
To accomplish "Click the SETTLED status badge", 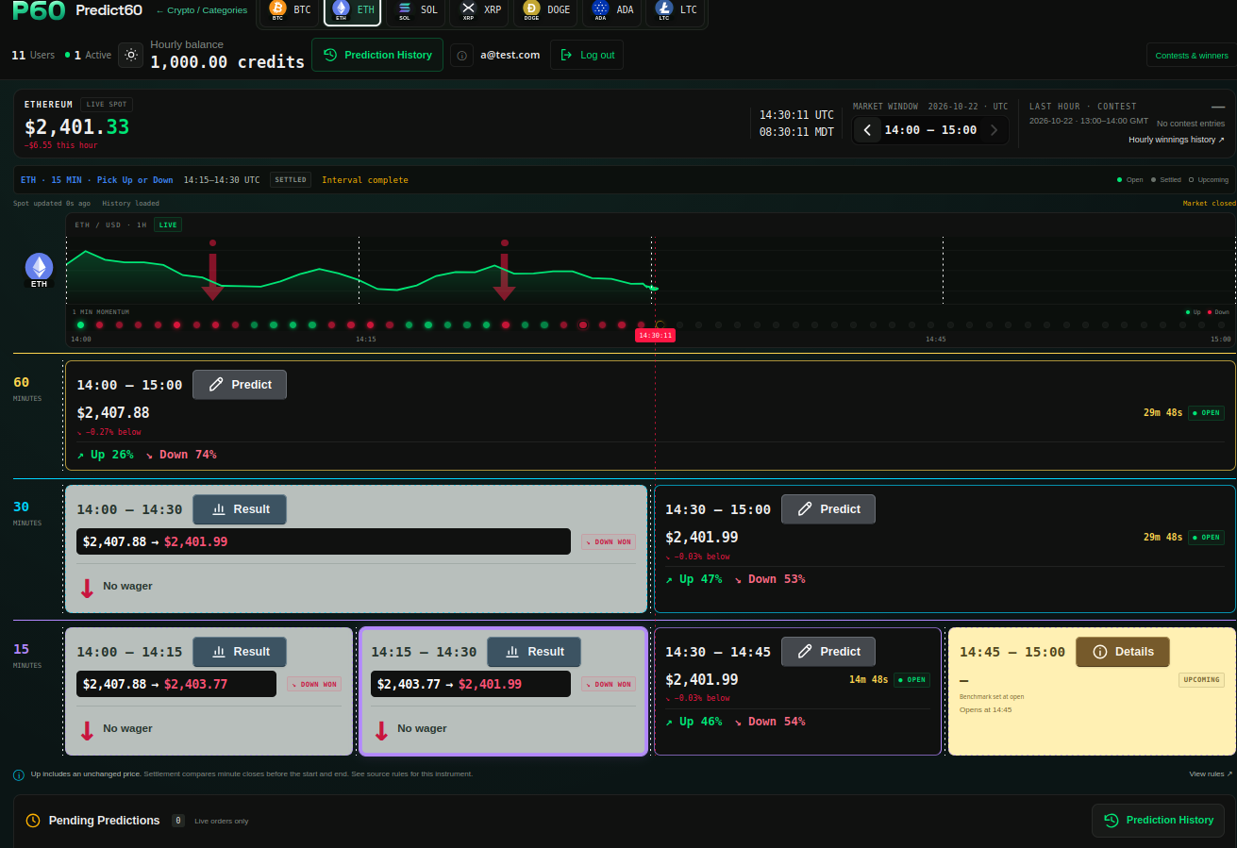I will click(291, 179).
